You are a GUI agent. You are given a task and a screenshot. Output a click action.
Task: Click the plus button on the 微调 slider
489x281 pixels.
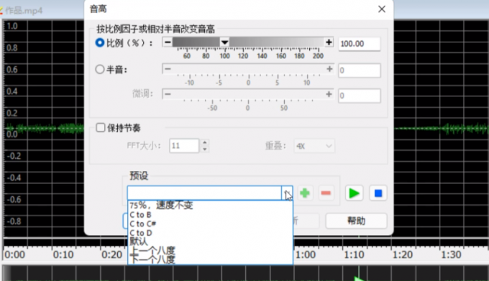click(329, 94)
